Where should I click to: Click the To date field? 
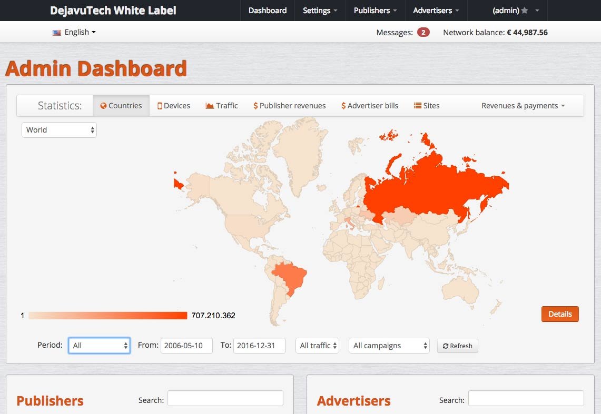point(260,346)
